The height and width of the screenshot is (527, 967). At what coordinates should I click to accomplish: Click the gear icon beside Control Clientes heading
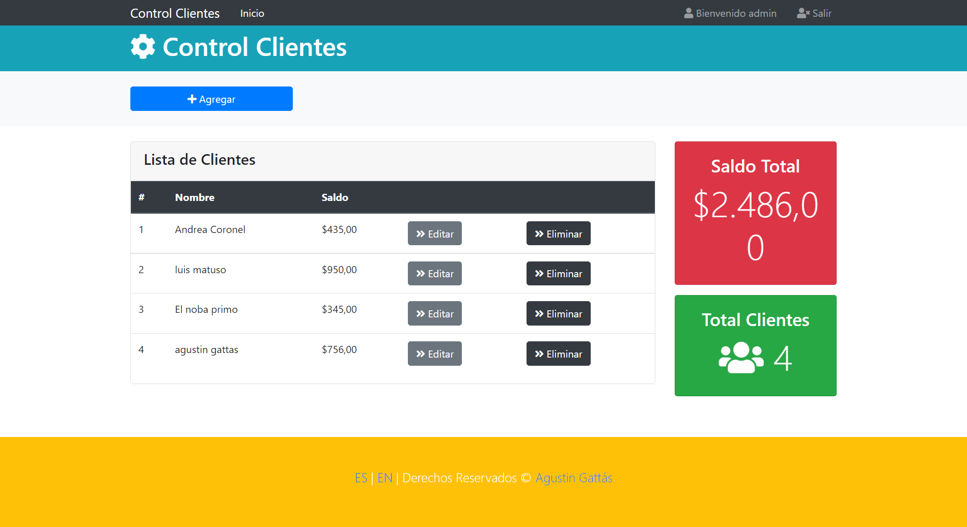(143, 47)
